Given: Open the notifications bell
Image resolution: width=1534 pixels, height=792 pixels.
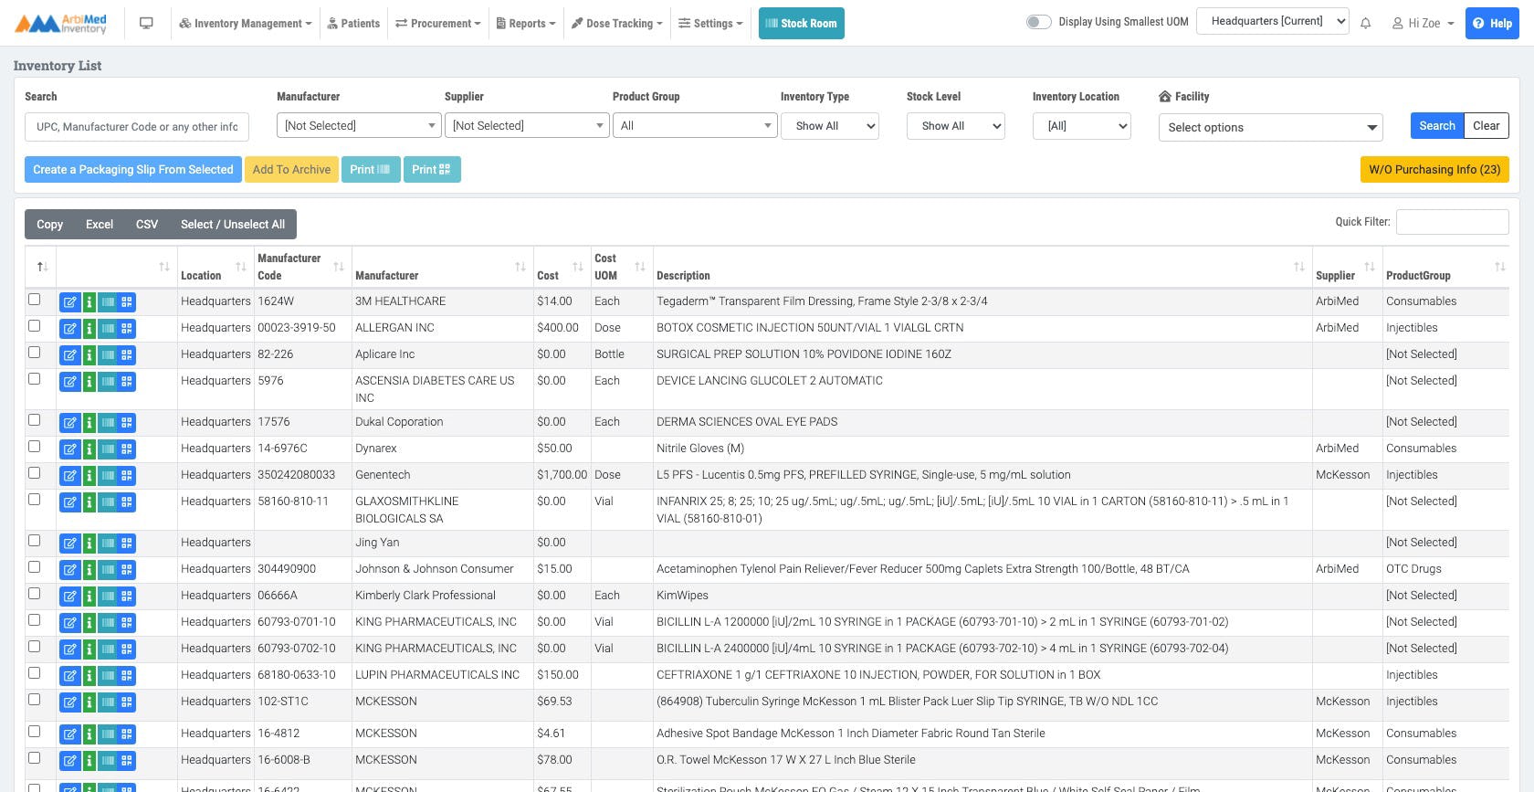Looking at the screenshot, I should coord(1365,24).
